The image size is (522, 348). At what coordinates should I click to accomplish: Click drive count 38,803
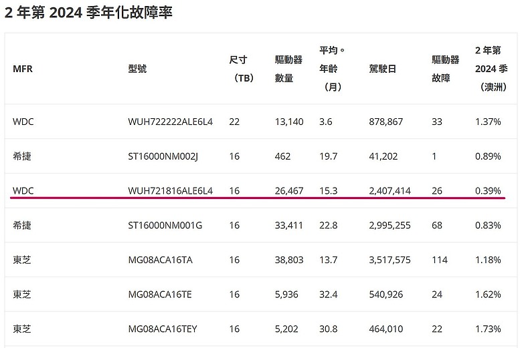(x=289, y=260)
